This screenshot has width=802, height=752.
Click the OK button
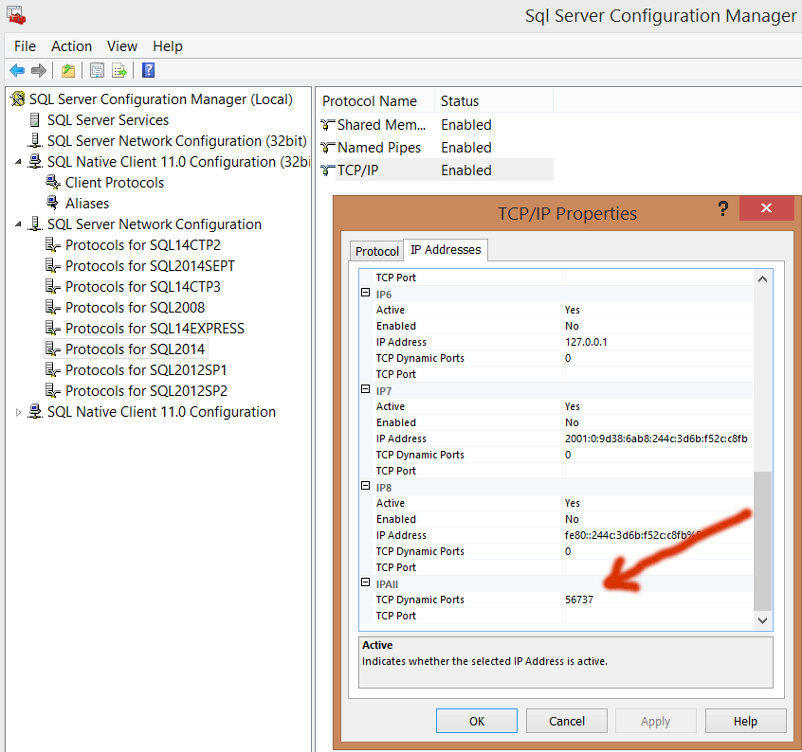(476, 720)
